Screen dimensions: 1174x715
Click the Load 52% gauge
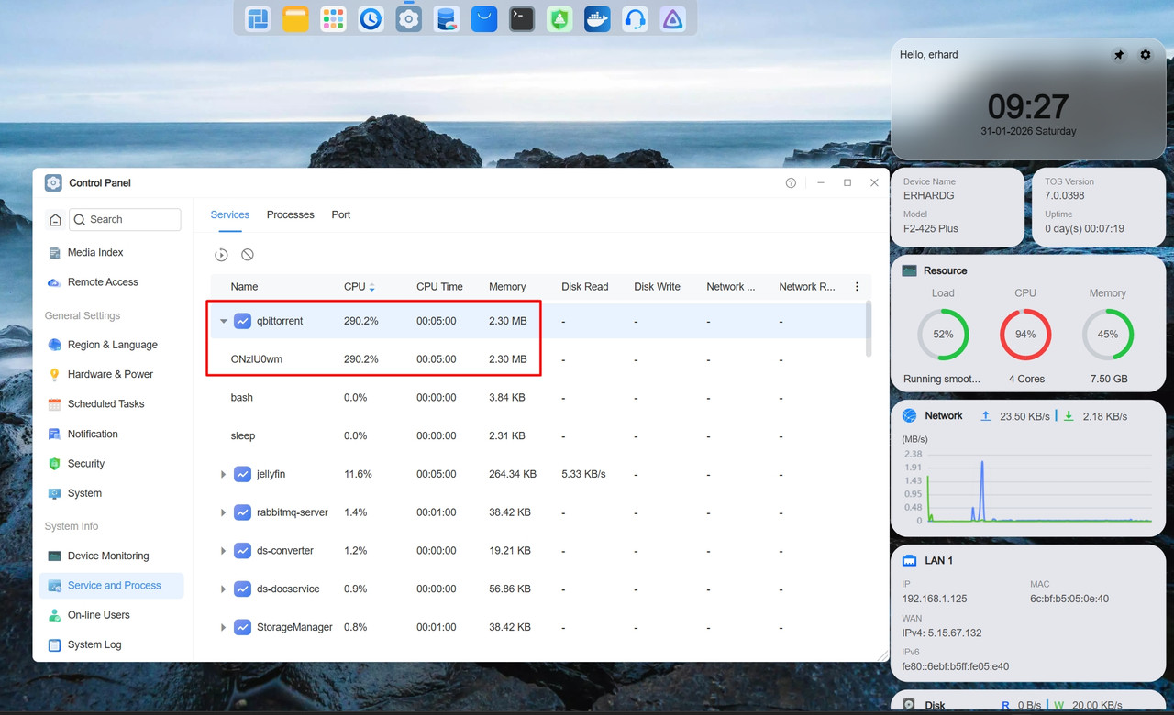pos(943,335)
